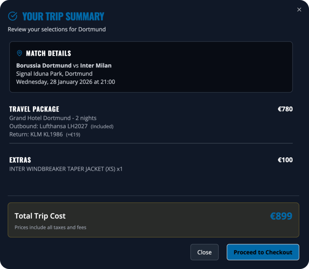Image resolution: width=309 pixels, height=269 pixels.
Task: Proceed to Checkout
Action: click(x=263, y=252)
